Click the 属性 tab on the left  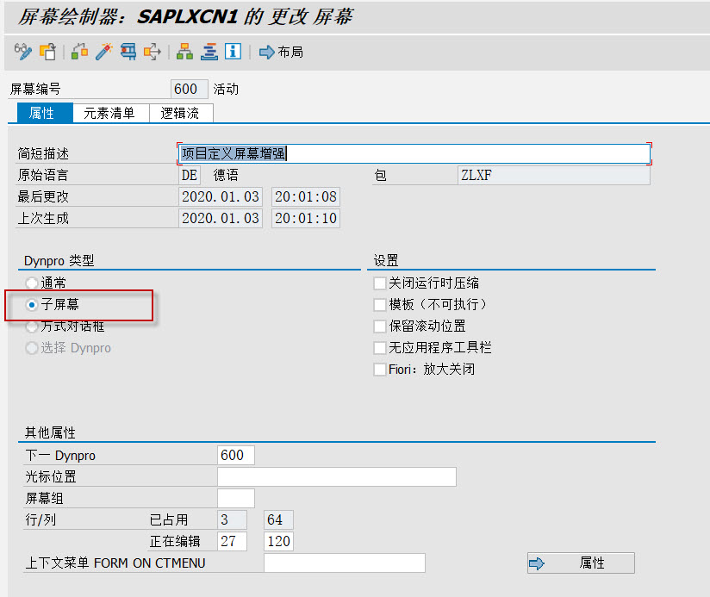pyautogui.click(x=43, y=113)
